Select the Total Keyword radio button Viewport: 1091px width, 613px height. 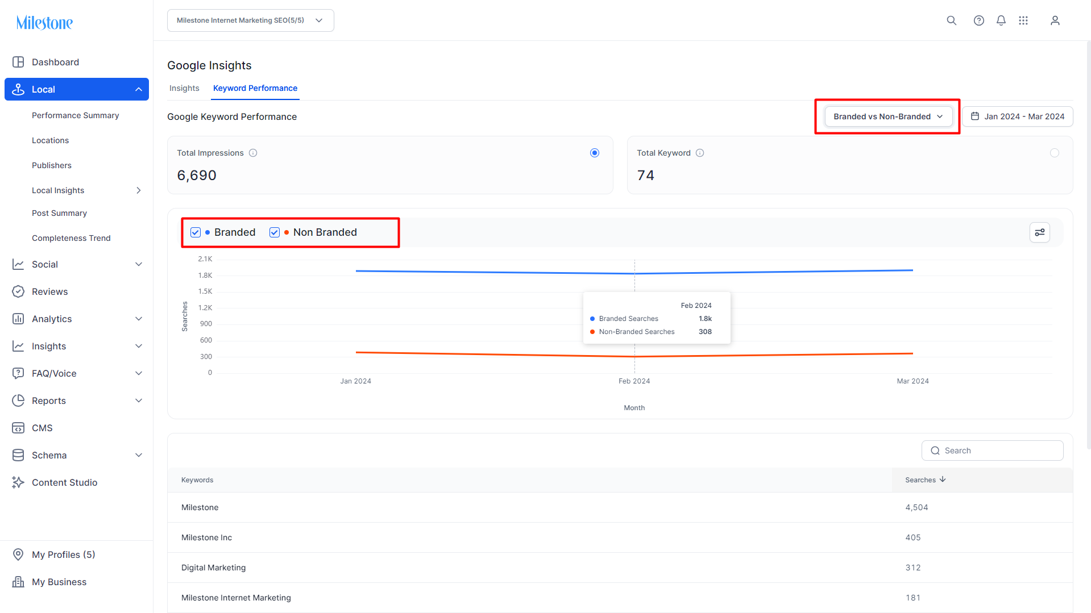(x=1054, y=153)
